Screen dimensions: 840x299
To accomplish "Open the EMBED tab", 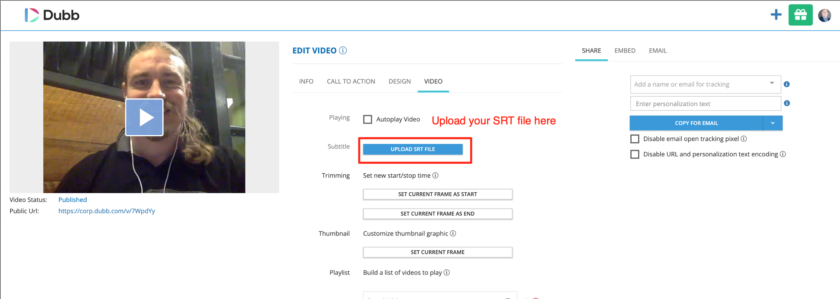I will (x=625, y=51).
